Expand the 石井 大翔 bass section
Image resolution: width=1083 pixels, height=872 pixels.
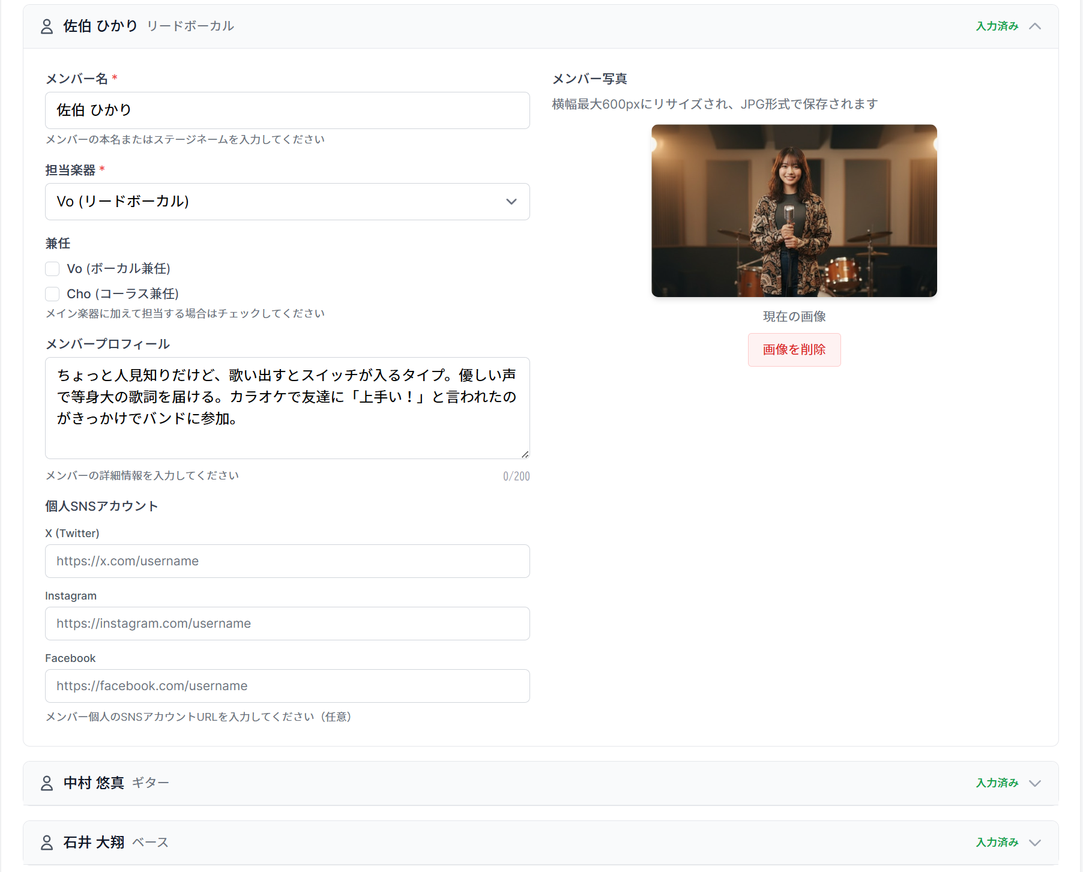coord(1036,843)
